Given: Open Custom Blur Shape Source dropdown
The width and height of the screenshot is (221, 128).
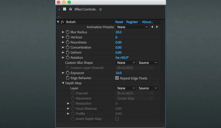Looking at the screenshot, I should tap(148, 63).
